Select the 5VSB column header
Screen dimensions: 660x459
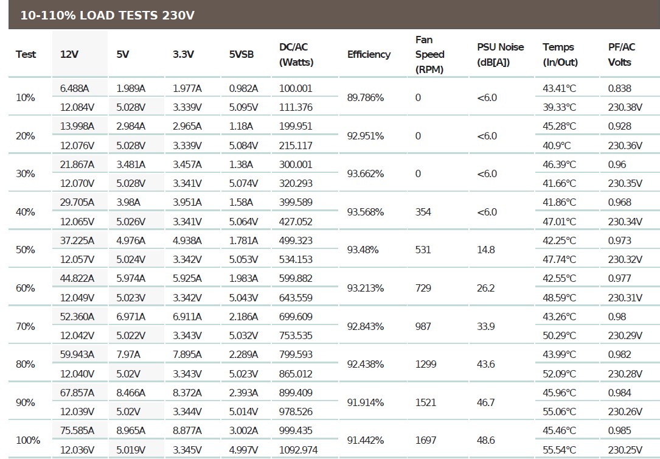click(x=241, y=54)
